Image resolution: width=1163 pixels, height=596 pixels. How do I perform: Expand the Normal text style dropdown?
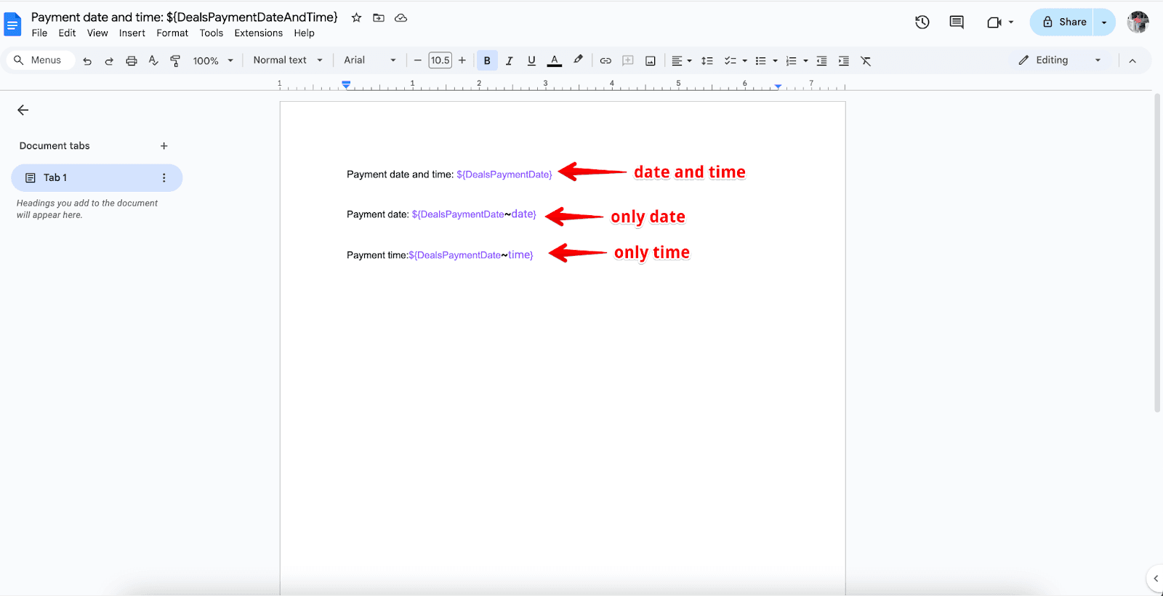[x=288, y=60]
